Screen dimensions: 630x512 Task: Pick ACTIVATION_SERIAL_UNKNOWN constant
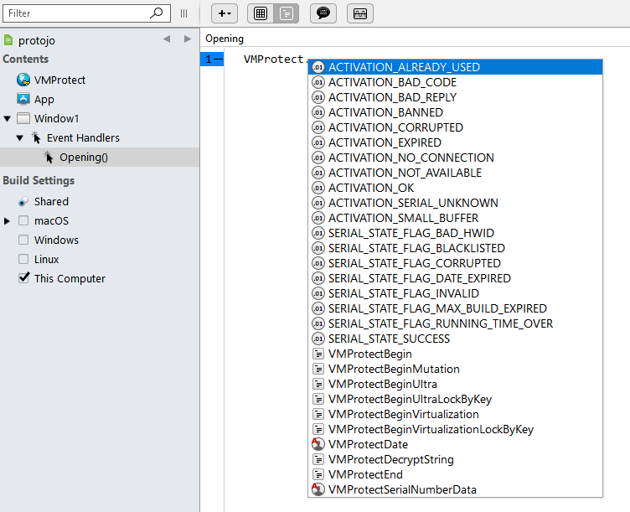[455, 203]
